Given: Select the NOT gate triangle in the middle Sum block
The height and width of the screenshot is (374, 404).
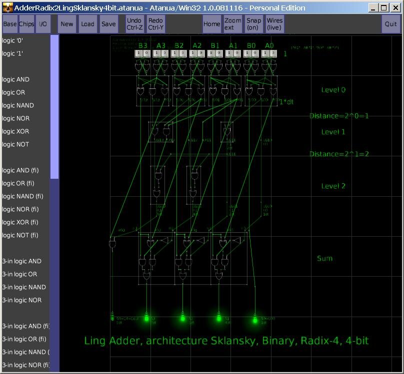Looking at the screenshot, I should [200, 241].
